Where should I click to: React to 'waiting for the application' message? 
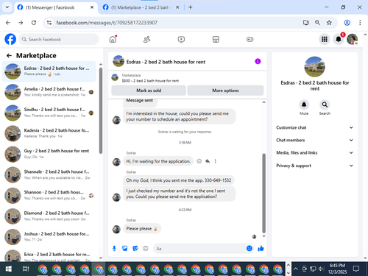(x=199, y=161)
